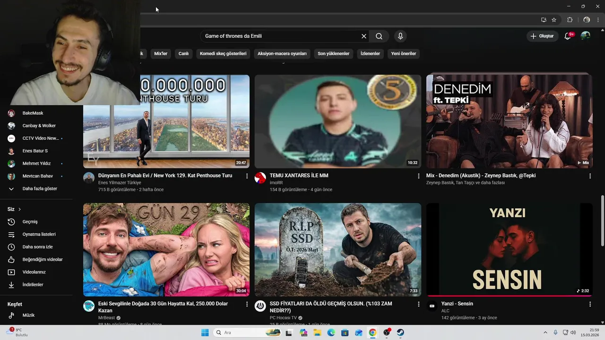
Task: Open File Explorer from the taskbar
Action: (317, 332)
